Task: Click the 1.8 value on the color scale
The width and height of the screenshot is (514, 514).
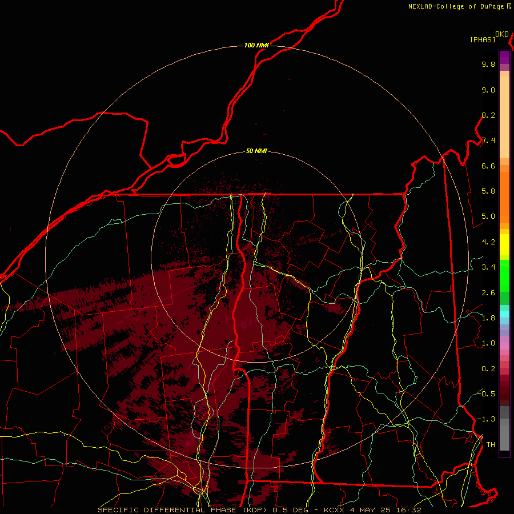Action: tap(488, 318)
